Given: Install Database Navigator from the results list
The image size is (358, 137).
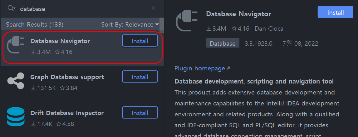Looking at the screenshot, I should tap(140, 41).
